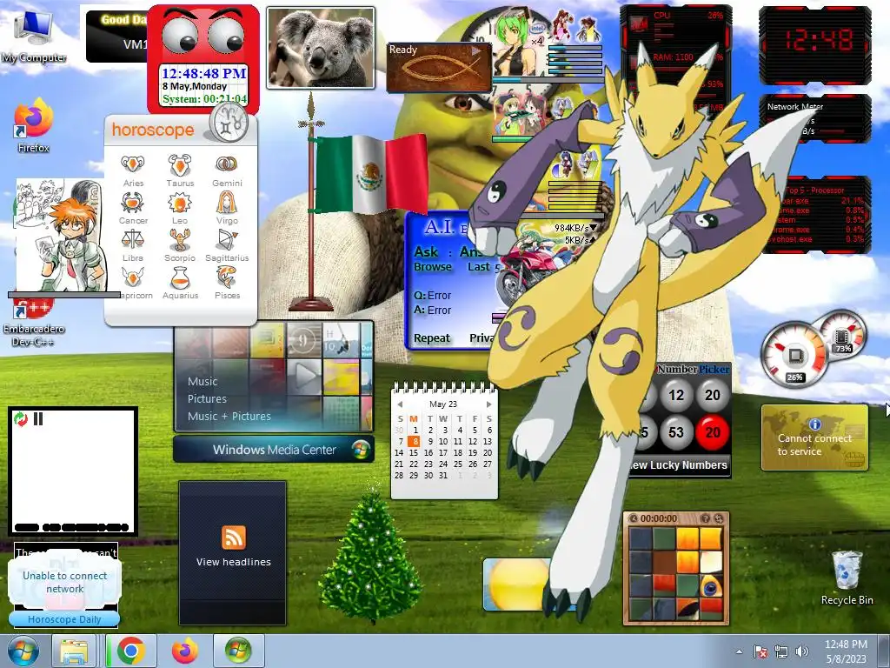The height and width of the screenshot is (668, 890).
Task: Click the 53 ball in Number Picker
Action: (x=676, y=432)
